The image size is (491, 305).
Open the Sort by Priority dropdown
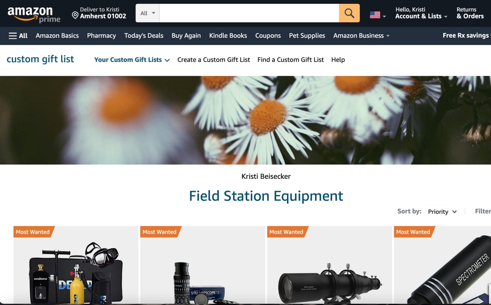[442, 212]
